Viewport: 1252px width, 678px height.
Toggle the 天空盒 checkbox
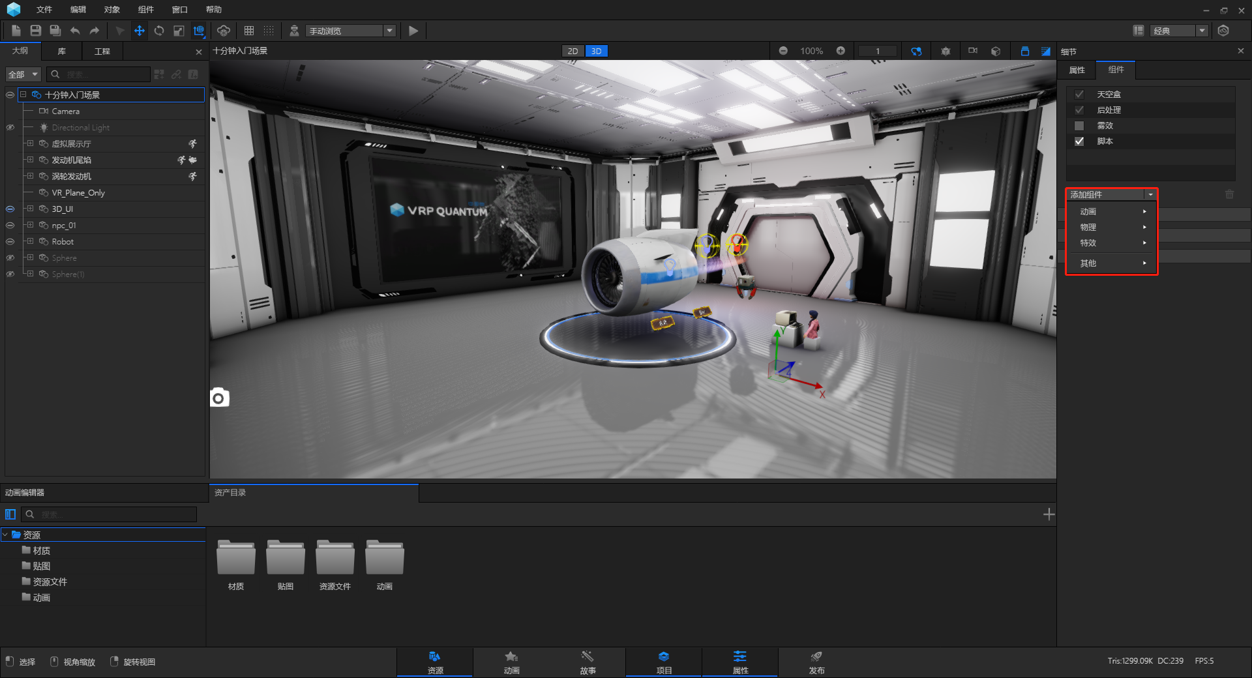[1079, 95]
